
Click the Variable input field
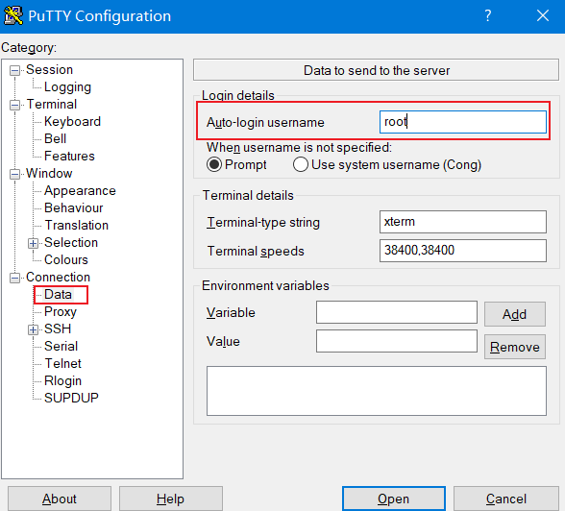tap(397, 312)
